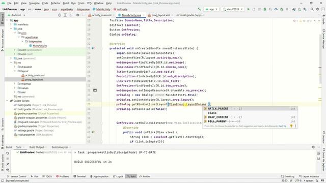This screenshot has width=326, height=183.
Task: Run the app with green play button
Action: coord(248,9)
